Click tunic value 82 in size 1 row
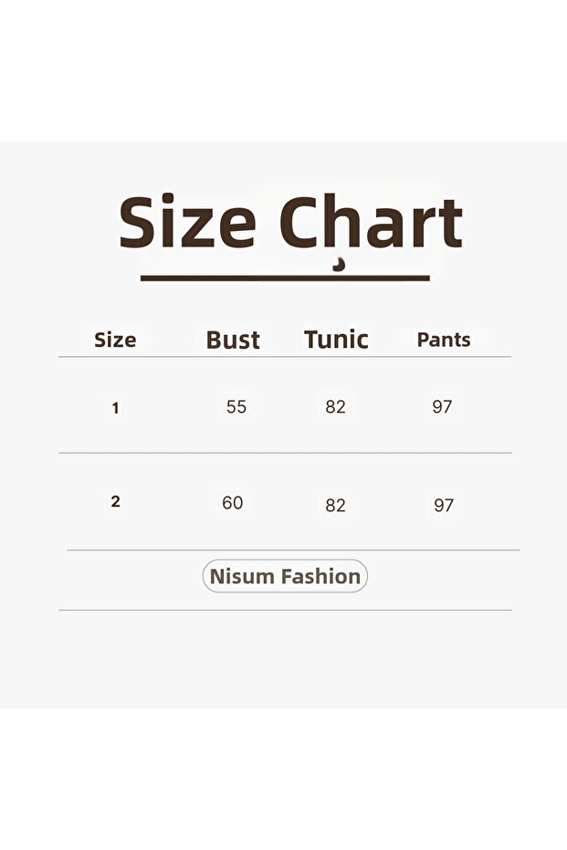This screenshot has width=567, height=850. (336, 407)
